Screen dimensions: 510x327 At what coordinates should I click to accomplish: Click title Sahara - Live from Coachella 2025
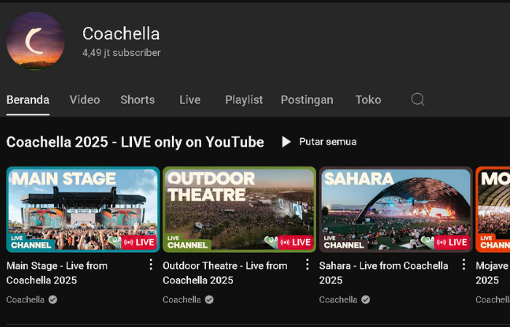(384, 272)
